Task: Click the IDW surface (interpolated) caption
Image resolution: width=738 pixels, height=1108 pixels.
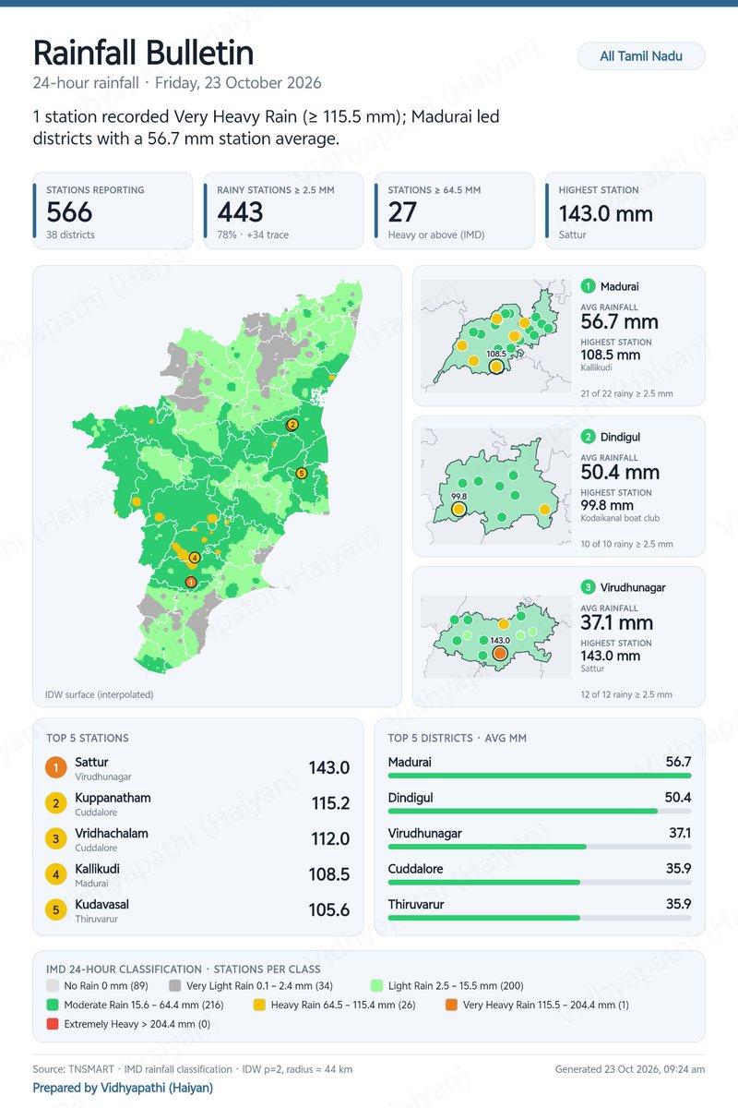Action: click(100, 694)
